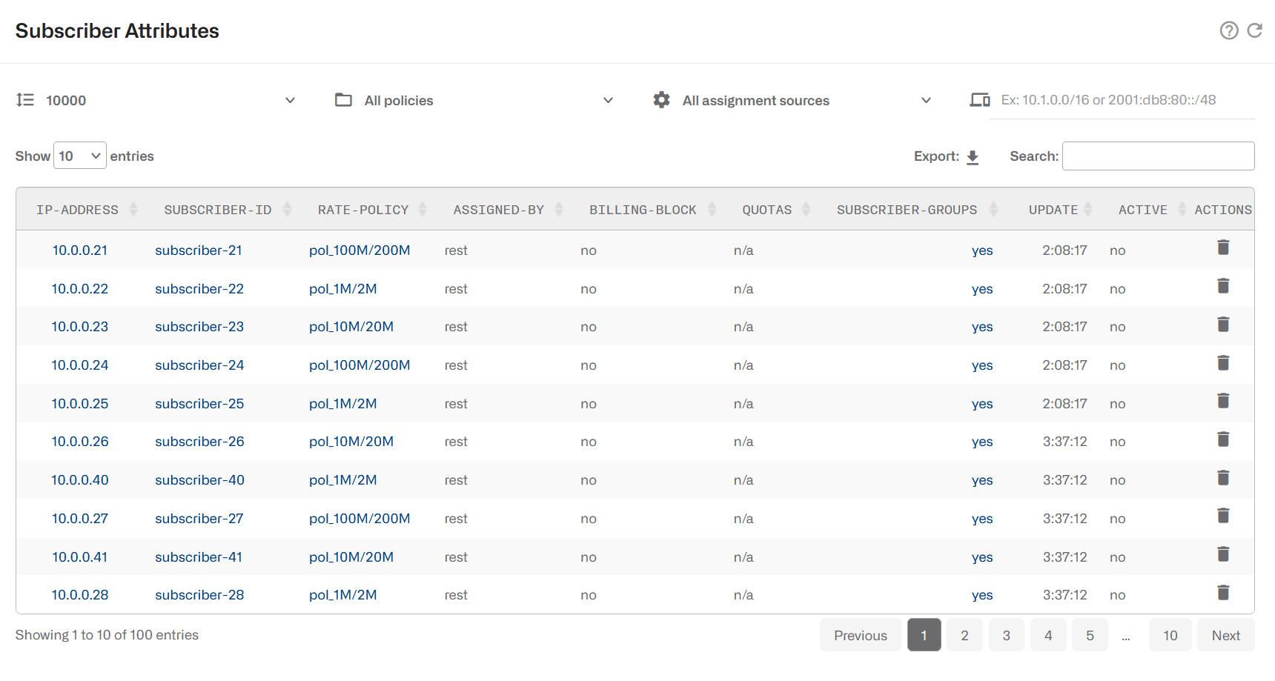Open the help icon in header
Screen dimensions: 1275x681
click(1229, 30)
